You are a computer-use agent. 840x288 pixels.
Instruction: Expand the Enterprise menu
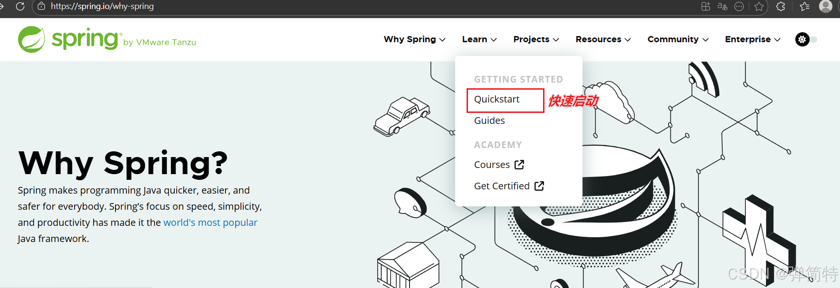click(x=753, y=39)
